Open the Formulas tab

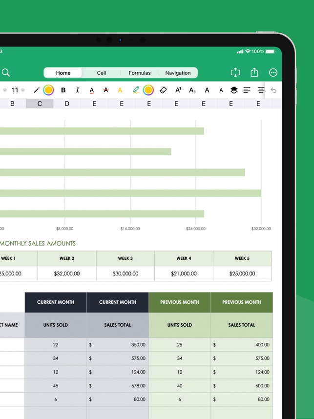140,73
